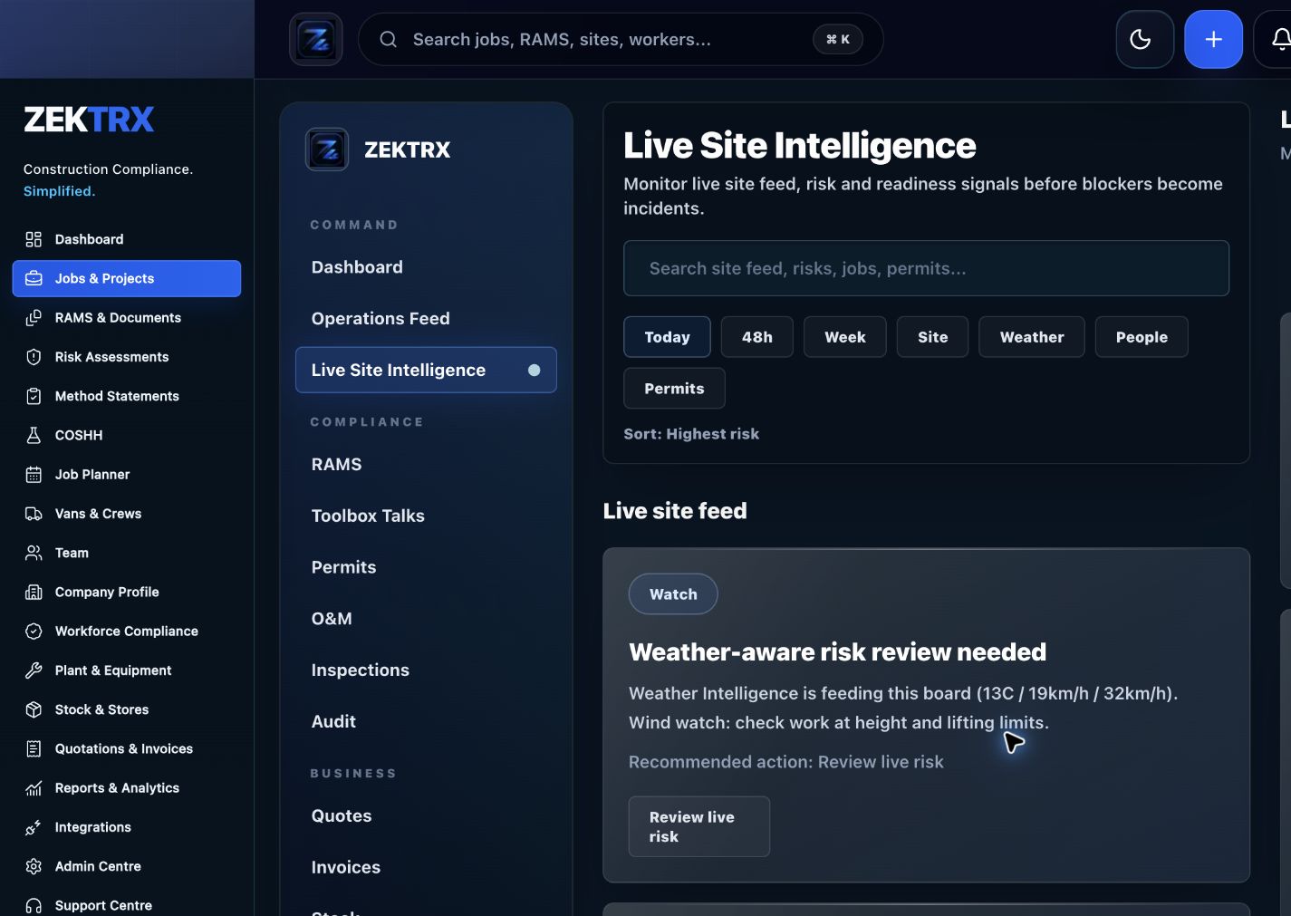Toggle dark mode with the moon button
This screenshot has width=1291, height=916.
tap(1145, 39)
